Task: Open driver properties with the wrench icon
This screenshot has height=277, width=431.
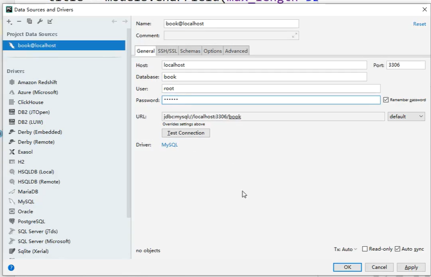Action: [40, 21]
